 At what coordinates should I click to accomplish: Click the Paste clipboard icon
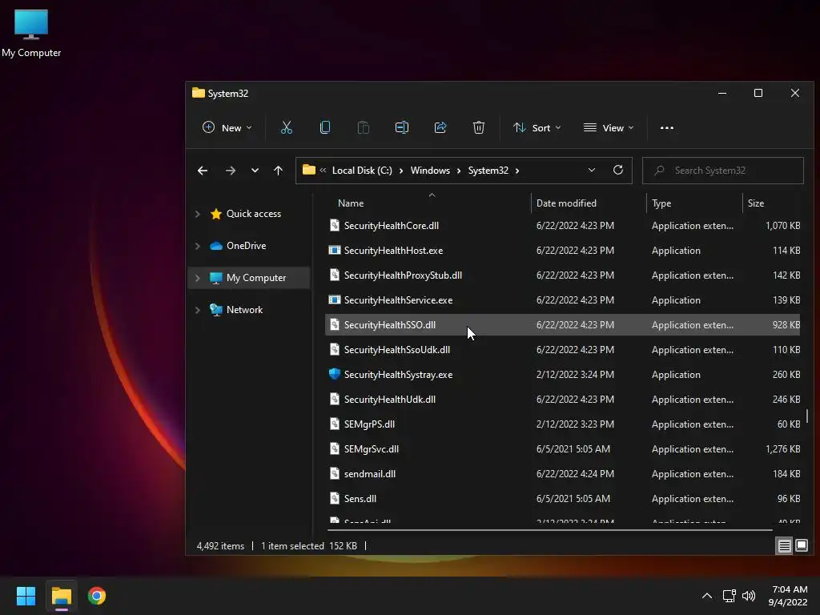point(363,127)
